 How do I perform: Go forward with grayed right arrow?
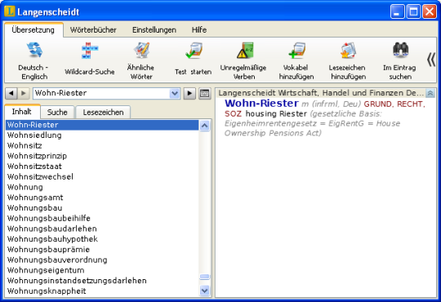24,93
